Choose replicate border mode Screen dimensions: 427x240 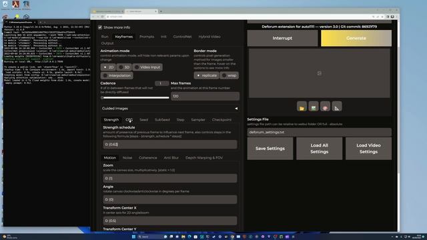pyautogui.click(x=206, y=75)
